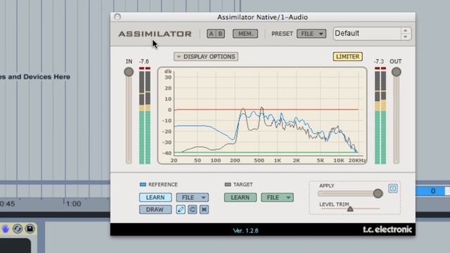Screen dimensions: 450x253
Task: Click the Default preset name field
Action: (367, 34)
